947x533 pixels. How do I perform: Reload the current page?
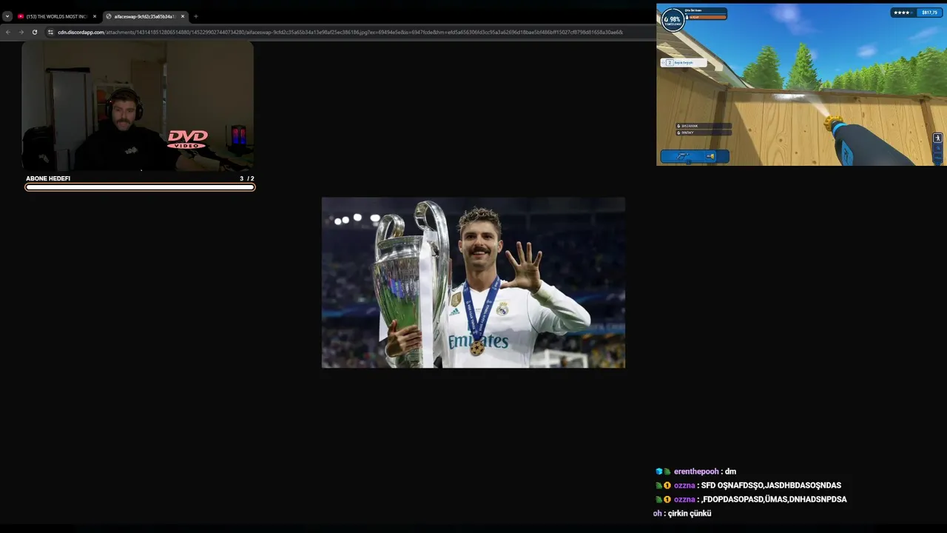pos(35,32)
